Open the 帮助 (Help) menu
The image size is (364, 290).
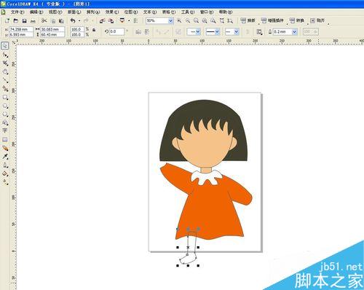coord(226,12)
